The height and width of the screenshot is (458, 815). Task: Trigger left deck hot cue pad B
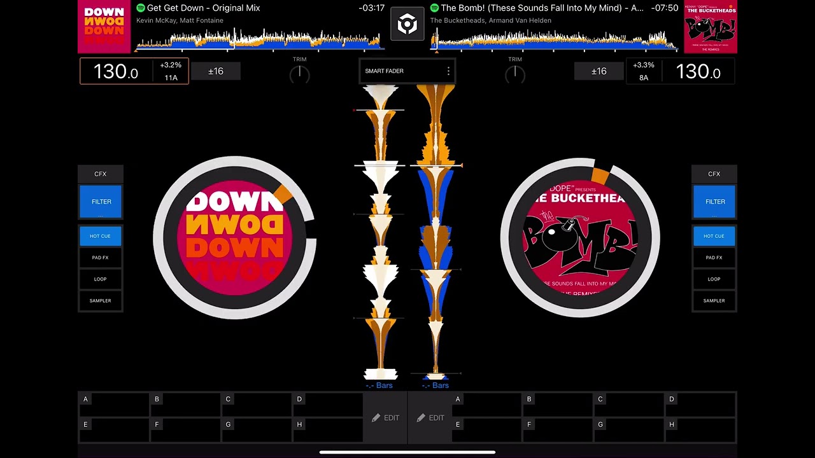(x=185, y=405)
